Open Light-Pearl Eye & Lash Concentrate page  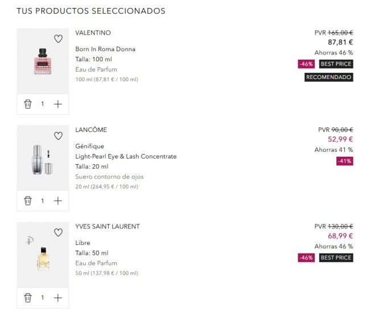[126, 156]
